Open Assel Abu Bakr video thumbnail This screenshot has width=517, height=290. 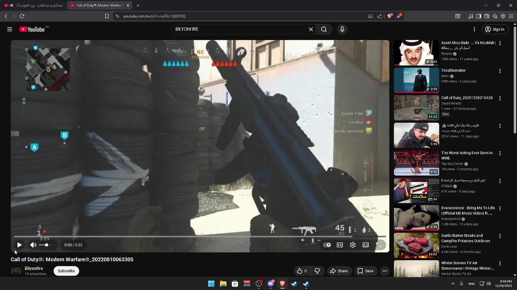(x=416, y=52)
